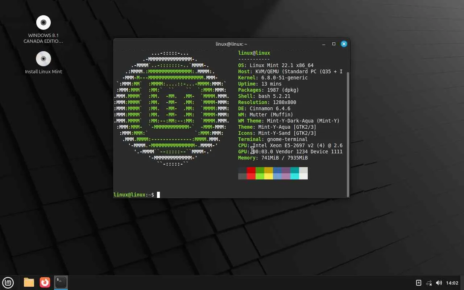Click the "Memory: 741MiB / 7935MiB" line
The width and height of the screenshot is (464, 290).
(x=273, y=158)
